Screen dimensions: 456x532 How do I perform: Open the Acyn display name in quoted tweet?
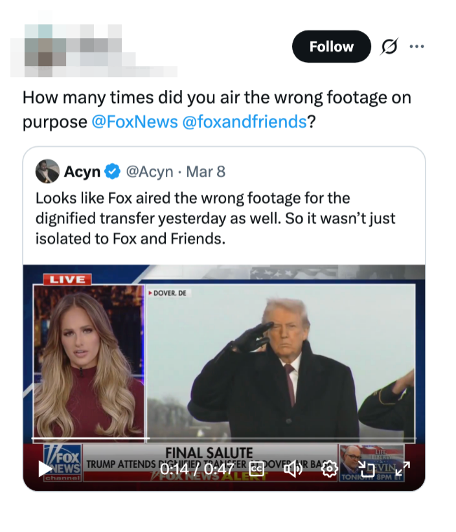82,172
